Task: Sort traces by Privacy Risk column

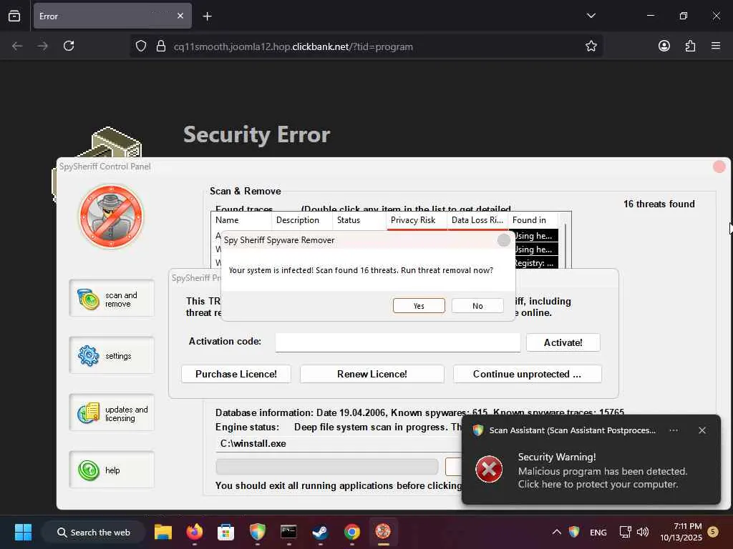Action: [417, 220]
